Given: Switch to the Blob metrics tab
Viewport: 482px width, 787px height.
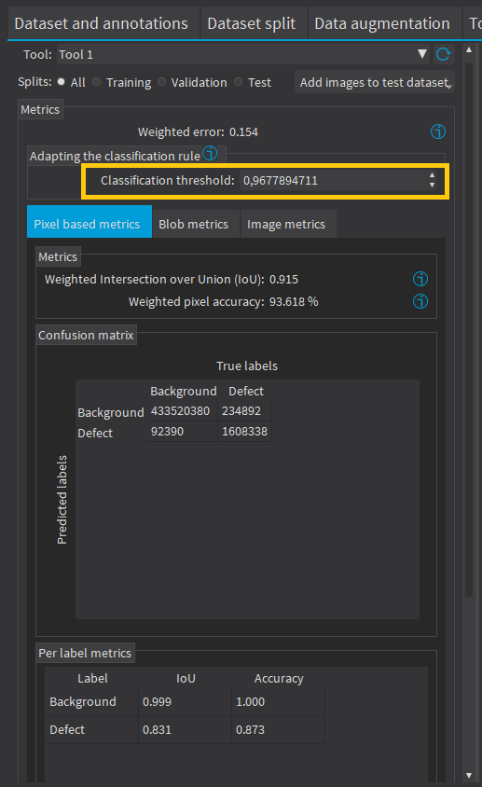Looking at the screenshot, I should click(193, 224).
